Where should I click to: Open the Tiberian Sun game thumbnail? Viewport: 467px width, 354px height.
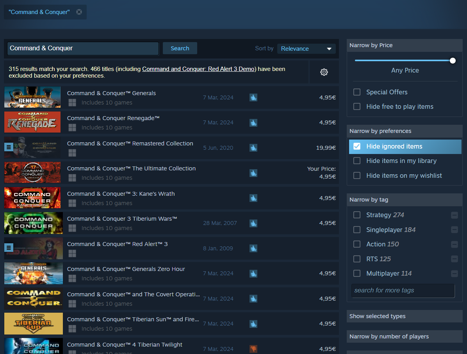pyautogui.click(x=34, y=323)
